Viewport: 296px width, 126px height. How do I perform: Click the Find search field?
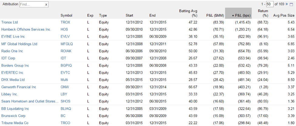click(32, 4)
